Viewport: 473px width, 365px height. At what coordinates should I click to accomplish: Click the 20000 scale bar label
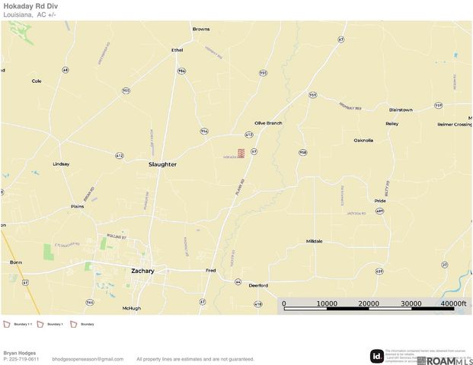(369, 303)
